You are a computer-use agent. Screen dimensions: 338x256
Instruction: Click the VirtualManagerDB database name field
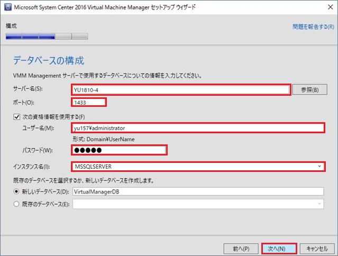point(198,191)
